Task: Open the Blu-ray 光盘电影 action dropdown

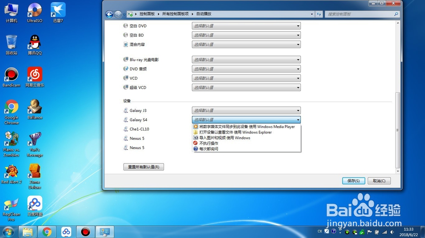Action: click(246, 59)
